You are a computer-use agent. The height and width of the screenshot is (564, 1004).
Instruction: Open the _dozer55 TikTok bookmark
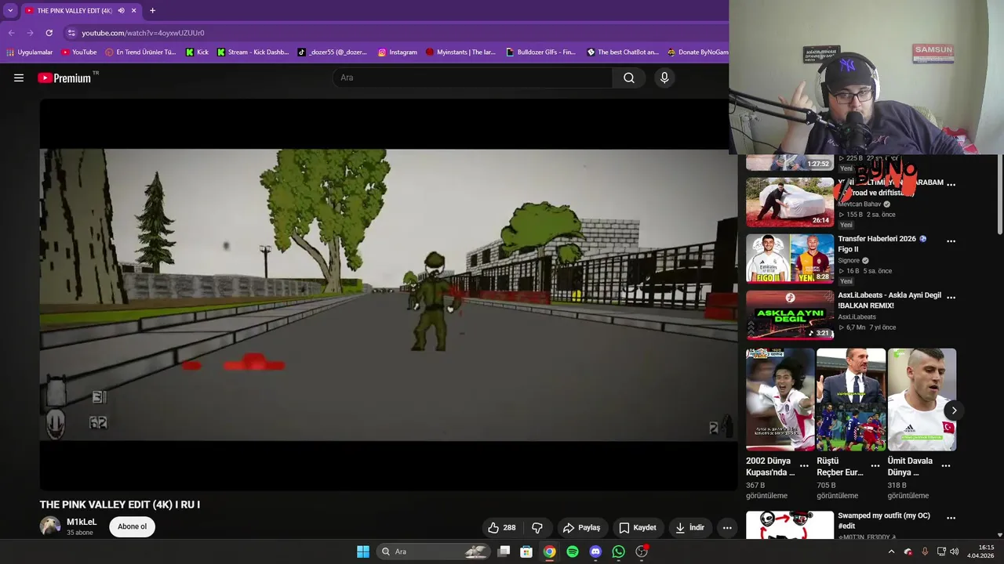[x=333, y=52]
